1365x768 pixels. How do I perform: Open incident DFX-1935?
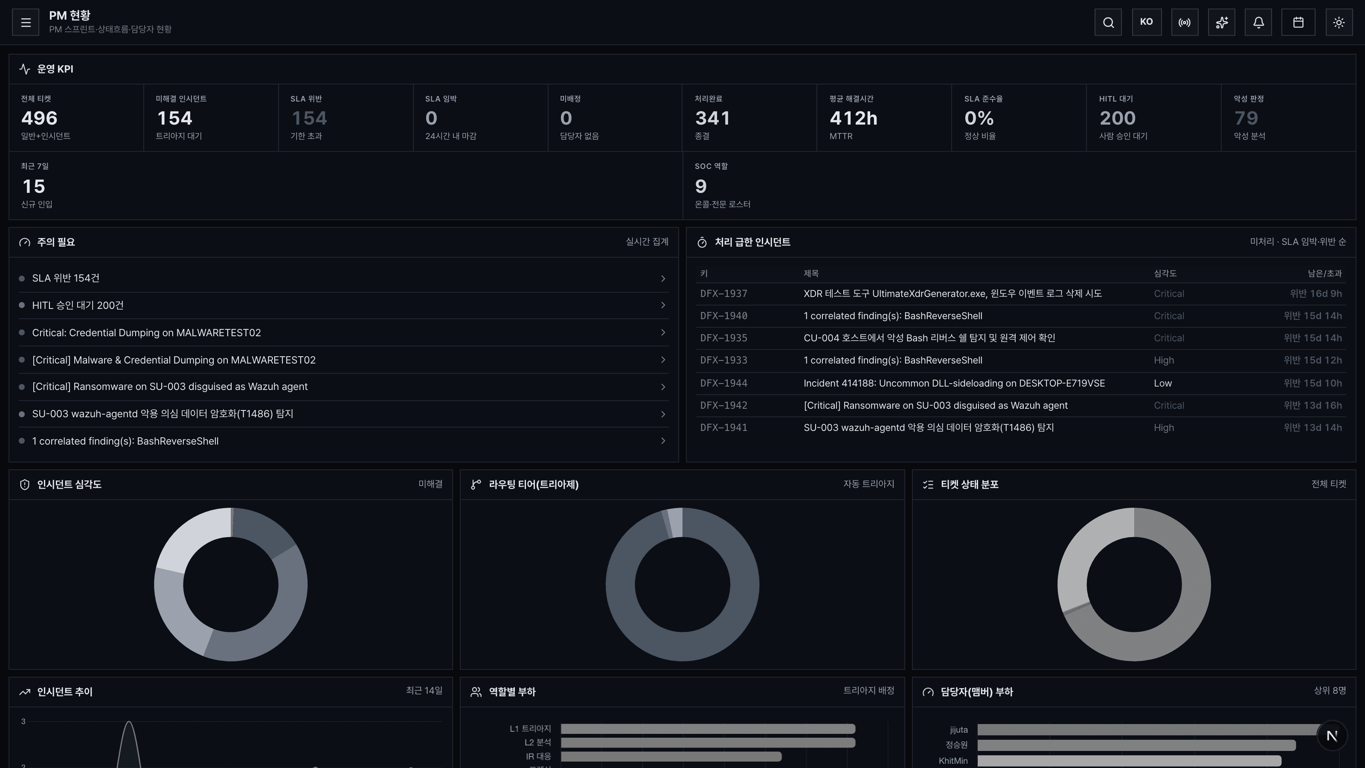pos(1021,338)
